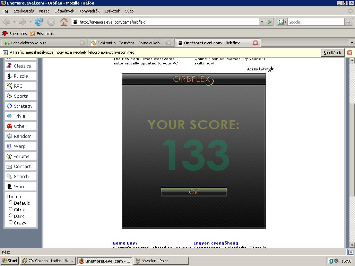Open the Search sidebar link
This screenshot has height=266, width=355.
click(20, 176)
